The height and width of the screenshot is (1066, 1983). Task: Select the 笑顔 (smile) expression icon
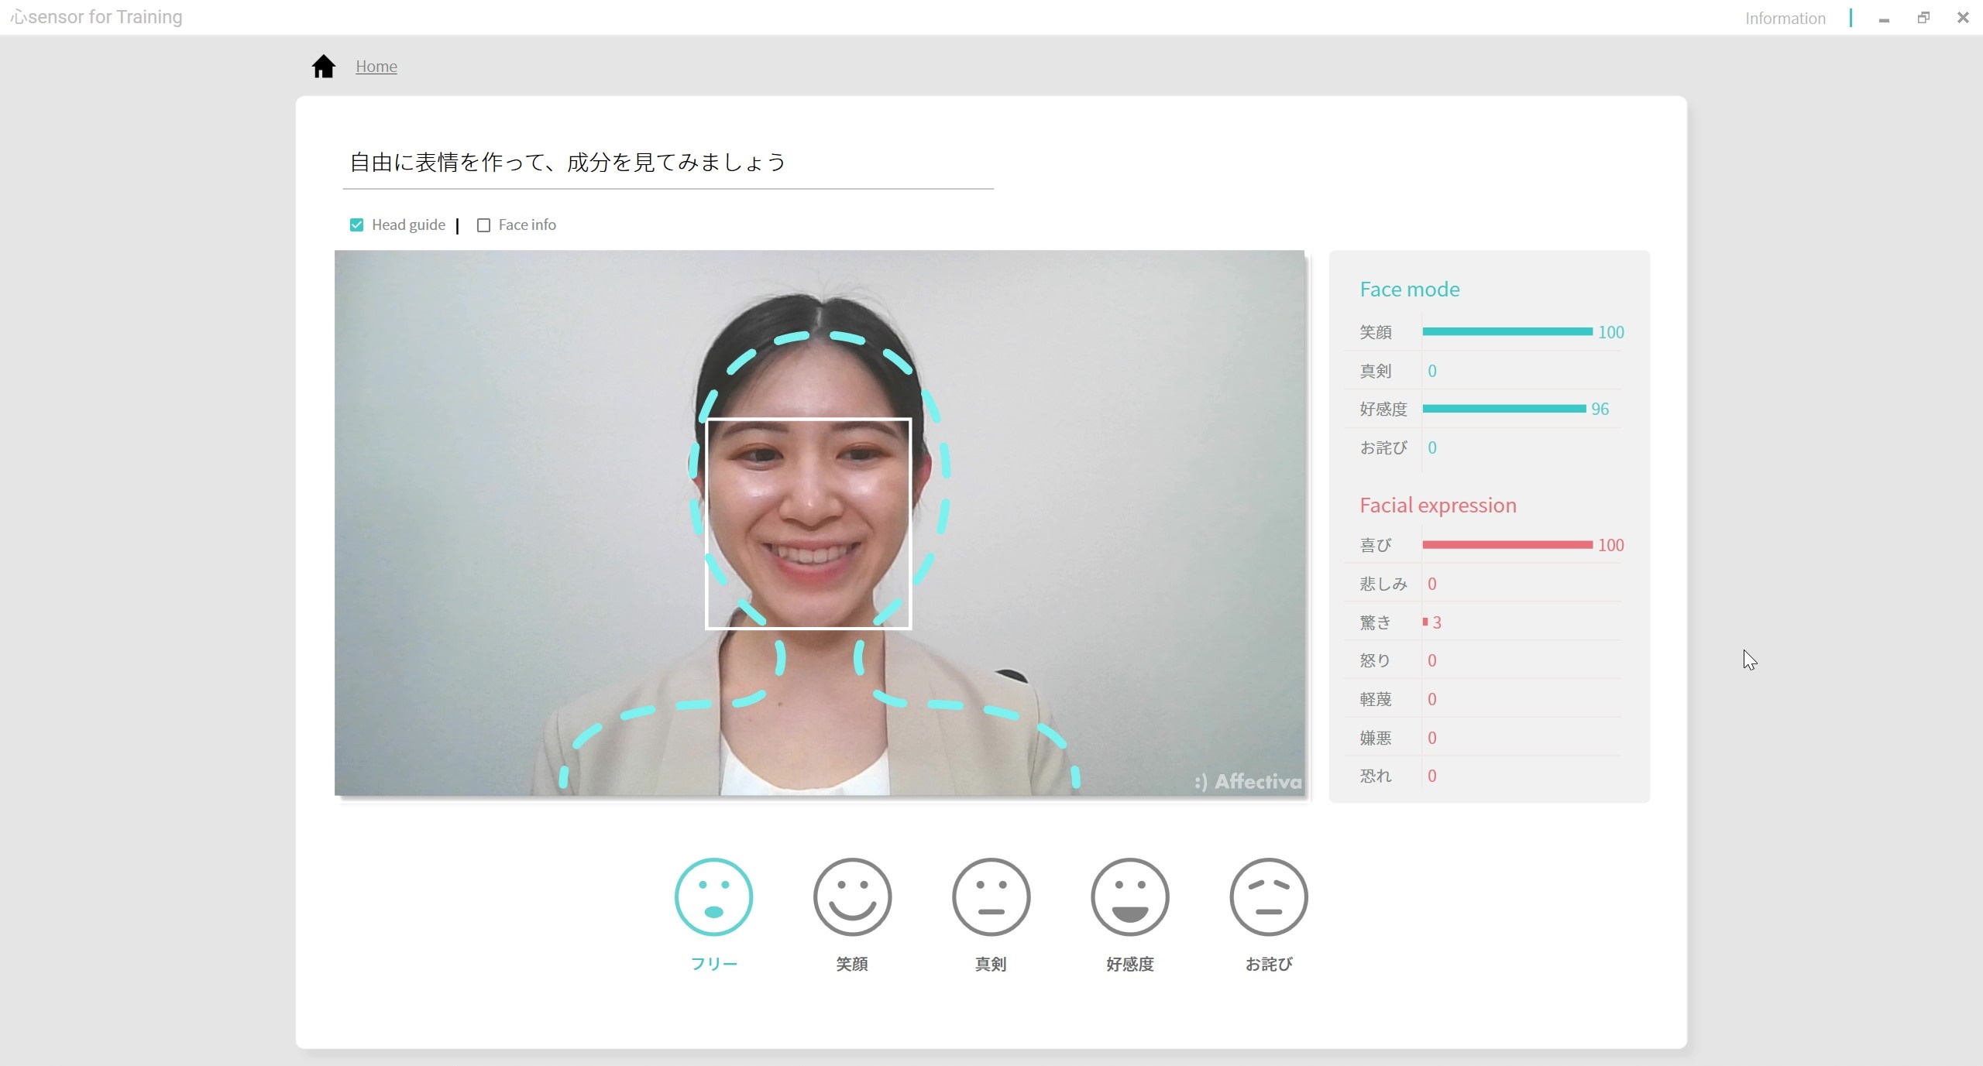tap(851, 896)
